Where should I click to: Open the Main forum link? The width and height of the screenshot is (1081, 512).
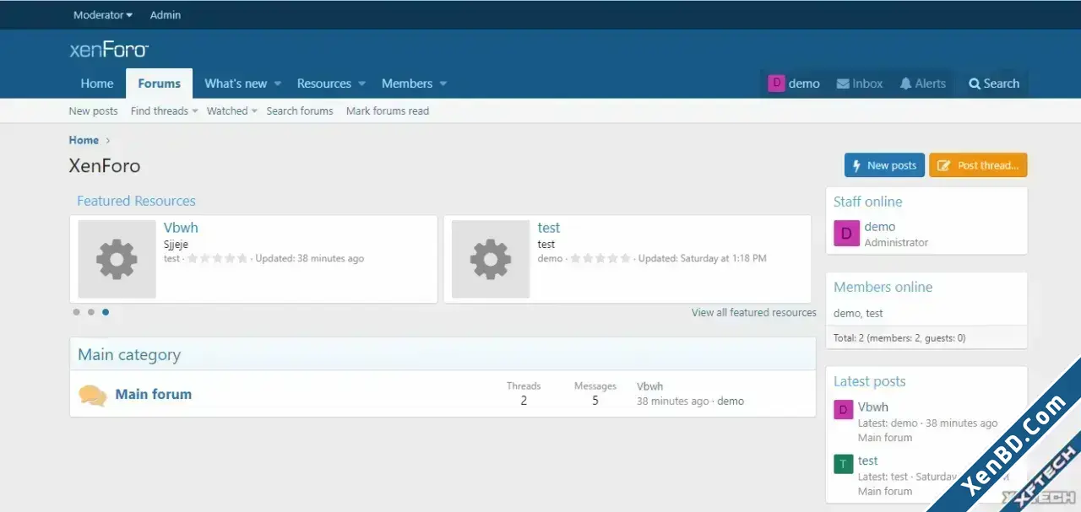(x=154, y=394)
